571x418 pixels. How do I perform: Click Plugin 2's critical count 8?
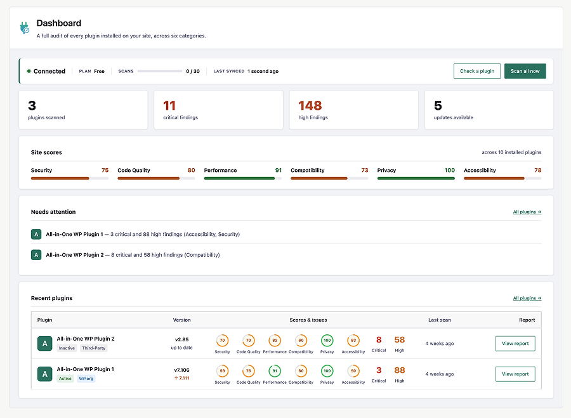coord(379,340)
